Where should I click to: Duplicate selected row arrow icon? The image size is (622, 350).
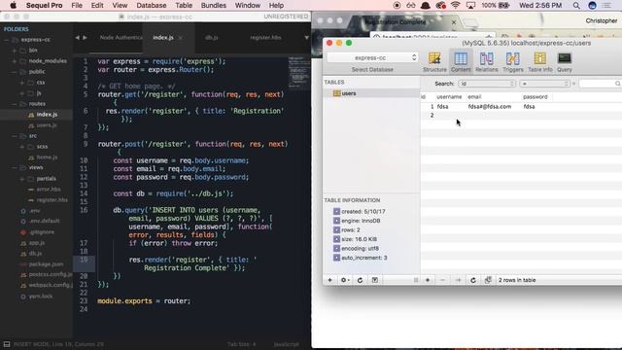tap(458, 280)
